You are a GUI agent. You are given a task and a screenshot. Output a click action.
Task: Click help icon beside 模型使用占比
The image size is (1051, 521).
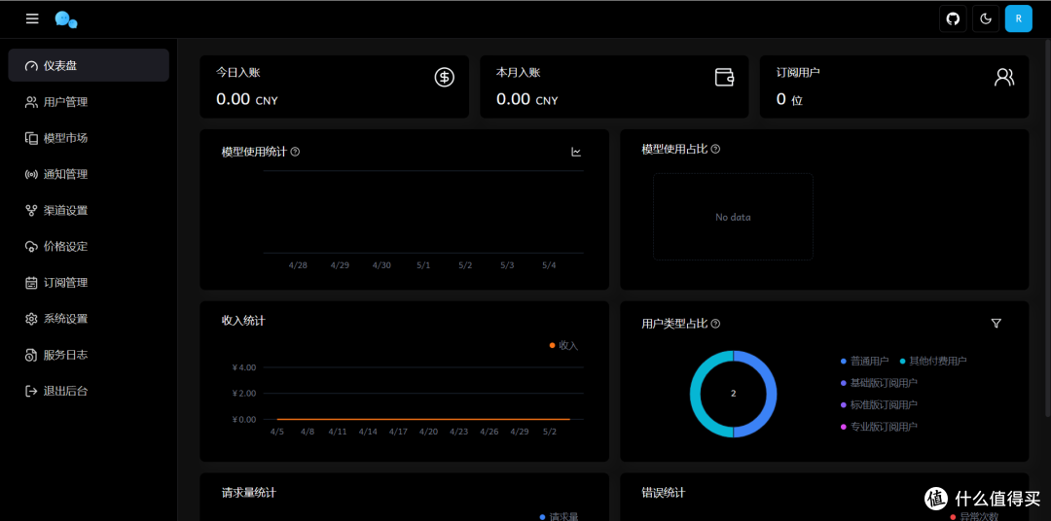715,150
